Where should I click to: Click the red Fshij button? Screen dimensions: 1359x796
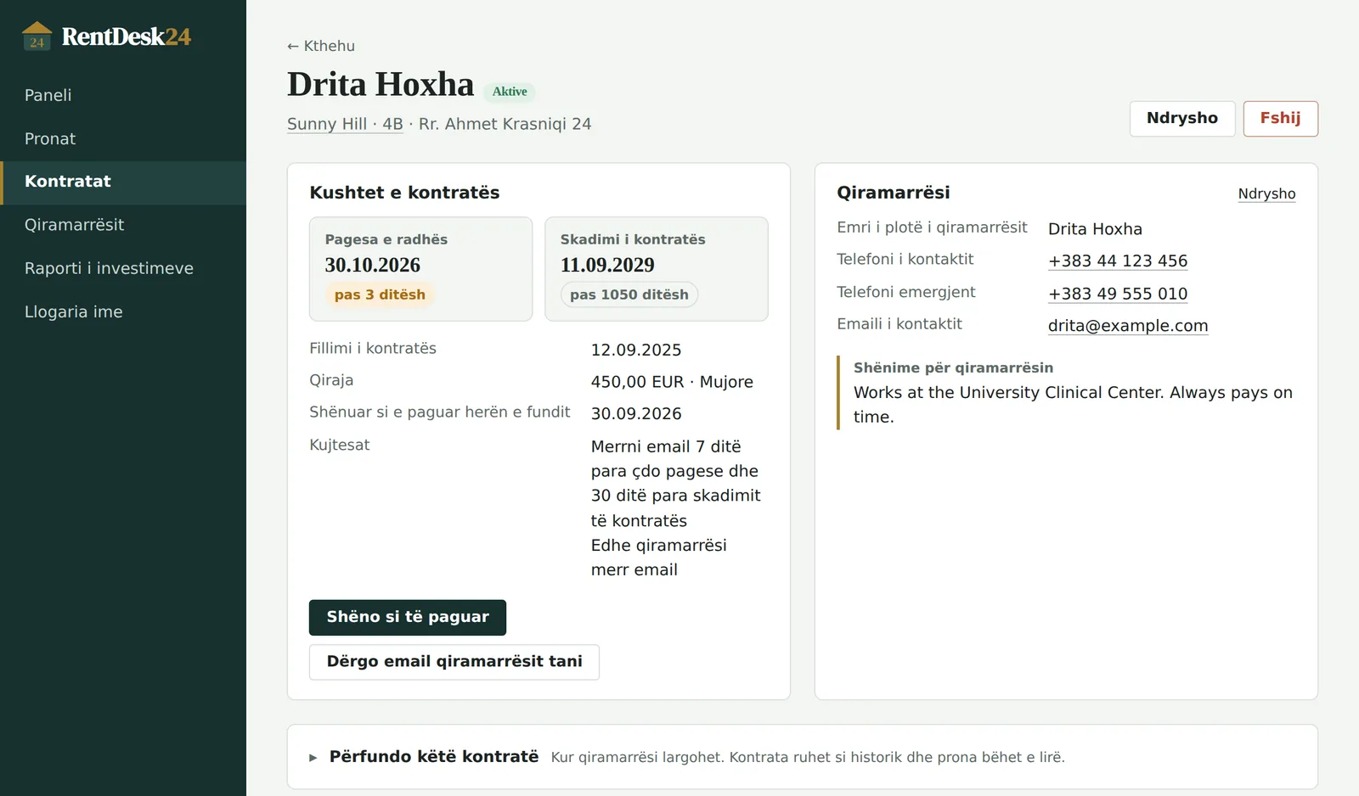tap(1280, 119)
